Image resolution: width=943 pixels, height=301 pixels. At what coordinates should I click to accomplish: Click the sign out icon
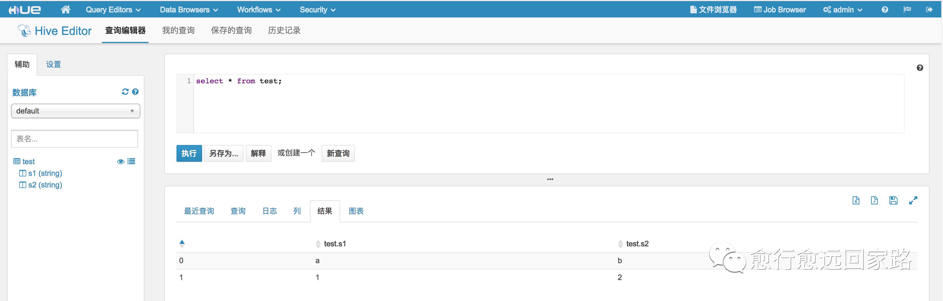pyautogui.click(x=929, y=10)
